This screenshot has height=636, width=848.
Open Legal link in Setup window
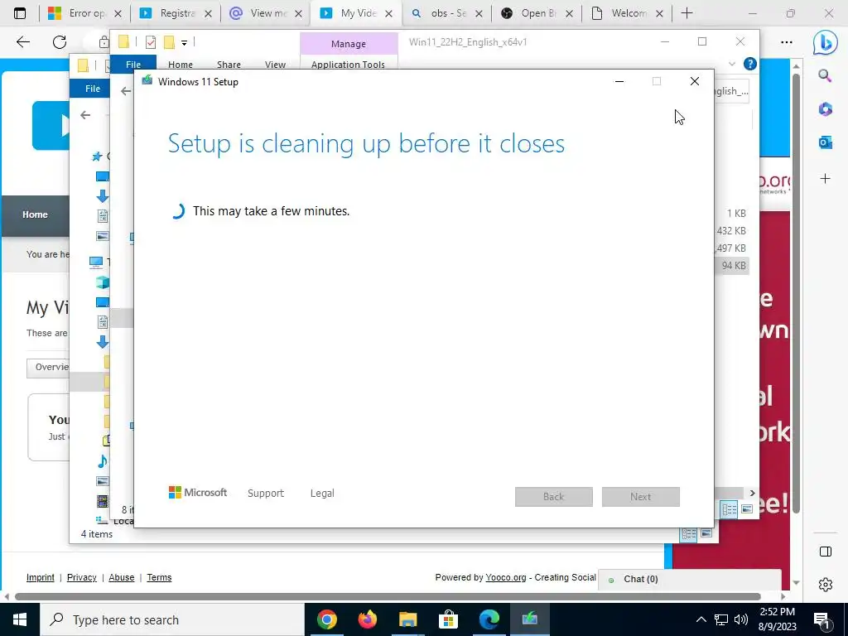pyautogui.click(x=322, y=494)
